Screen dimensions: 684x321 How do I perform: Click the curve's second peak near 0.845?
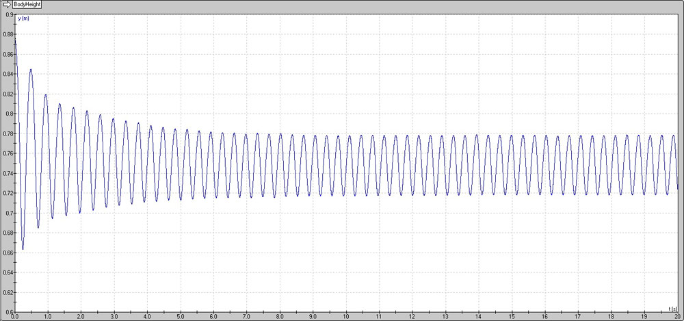[x=31, y=69]
